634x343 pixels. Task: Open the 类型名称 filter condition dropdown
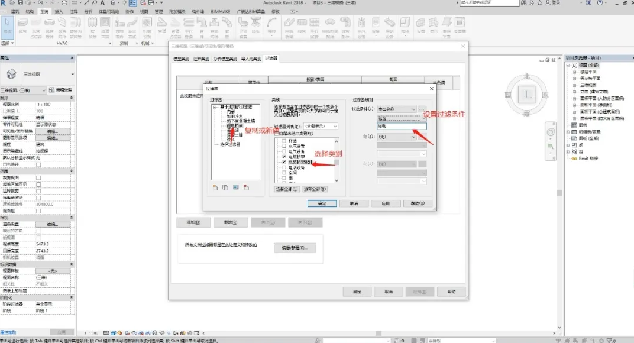pyautogui.click(x=397, y=109)
